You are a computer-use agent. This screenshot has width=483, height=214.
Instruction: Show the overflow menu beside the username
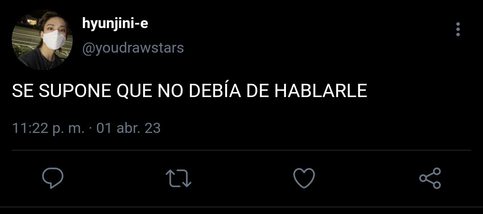point(458,29)
